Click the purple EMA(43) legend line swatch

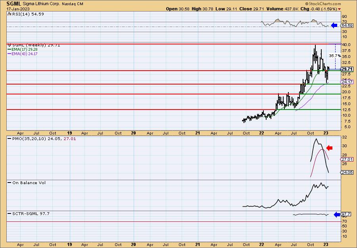pyautogui.click(x=10, y=54)
